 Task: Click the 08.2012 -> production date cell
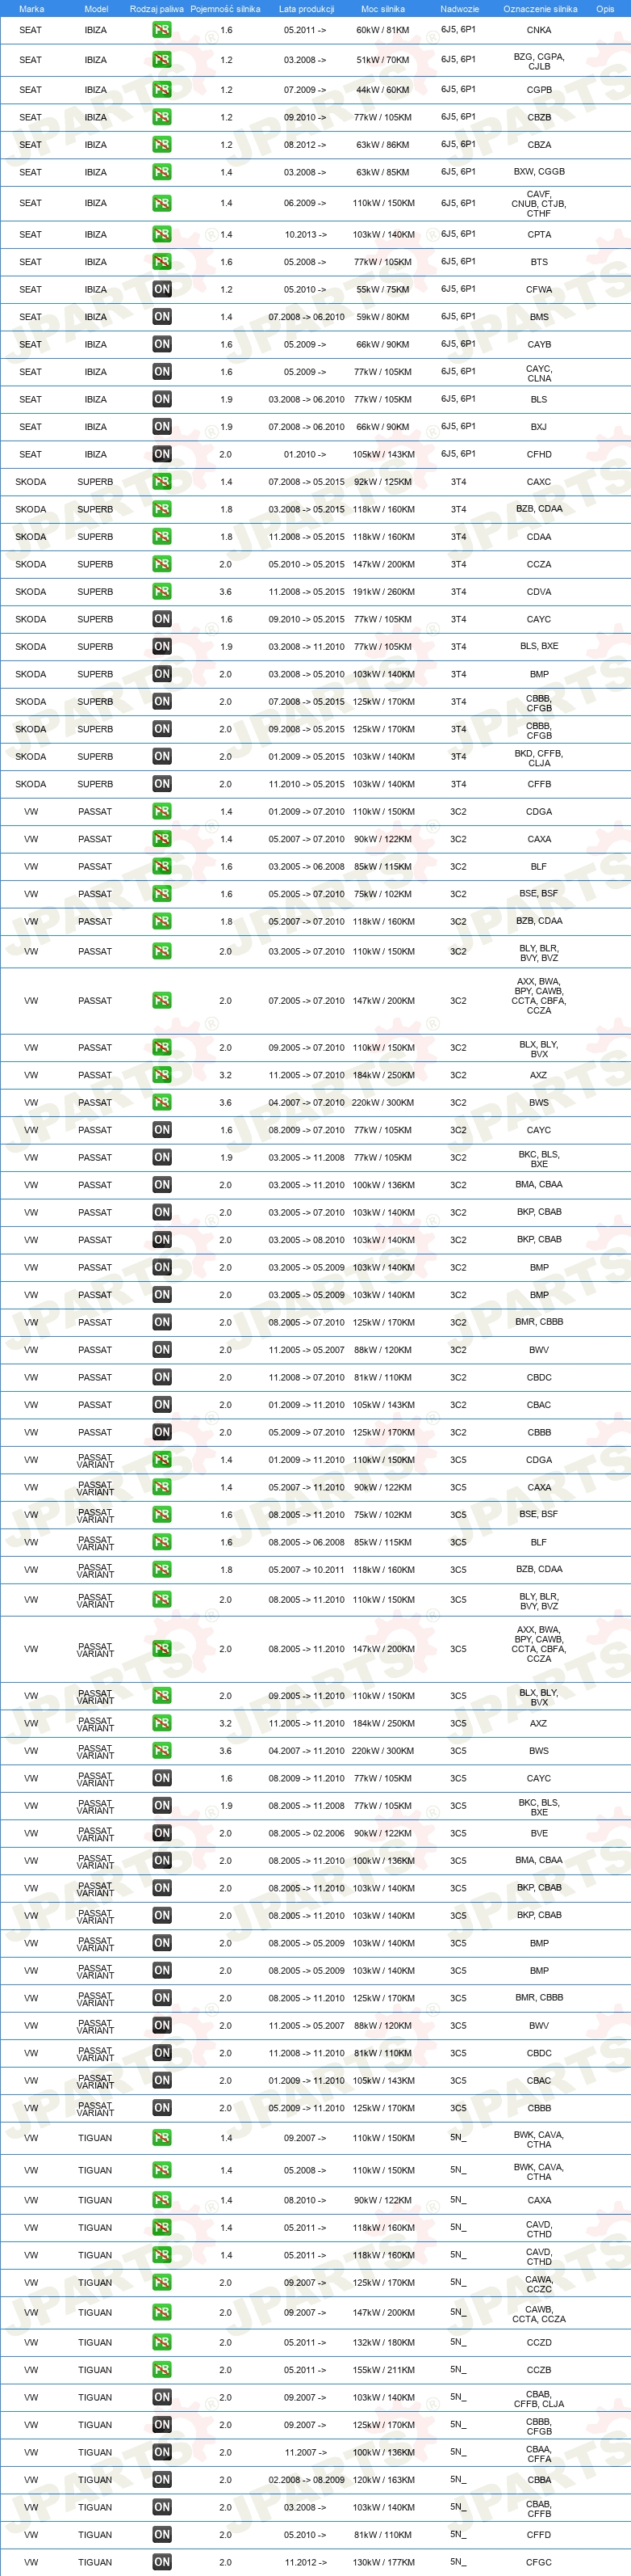click(306, 145)
